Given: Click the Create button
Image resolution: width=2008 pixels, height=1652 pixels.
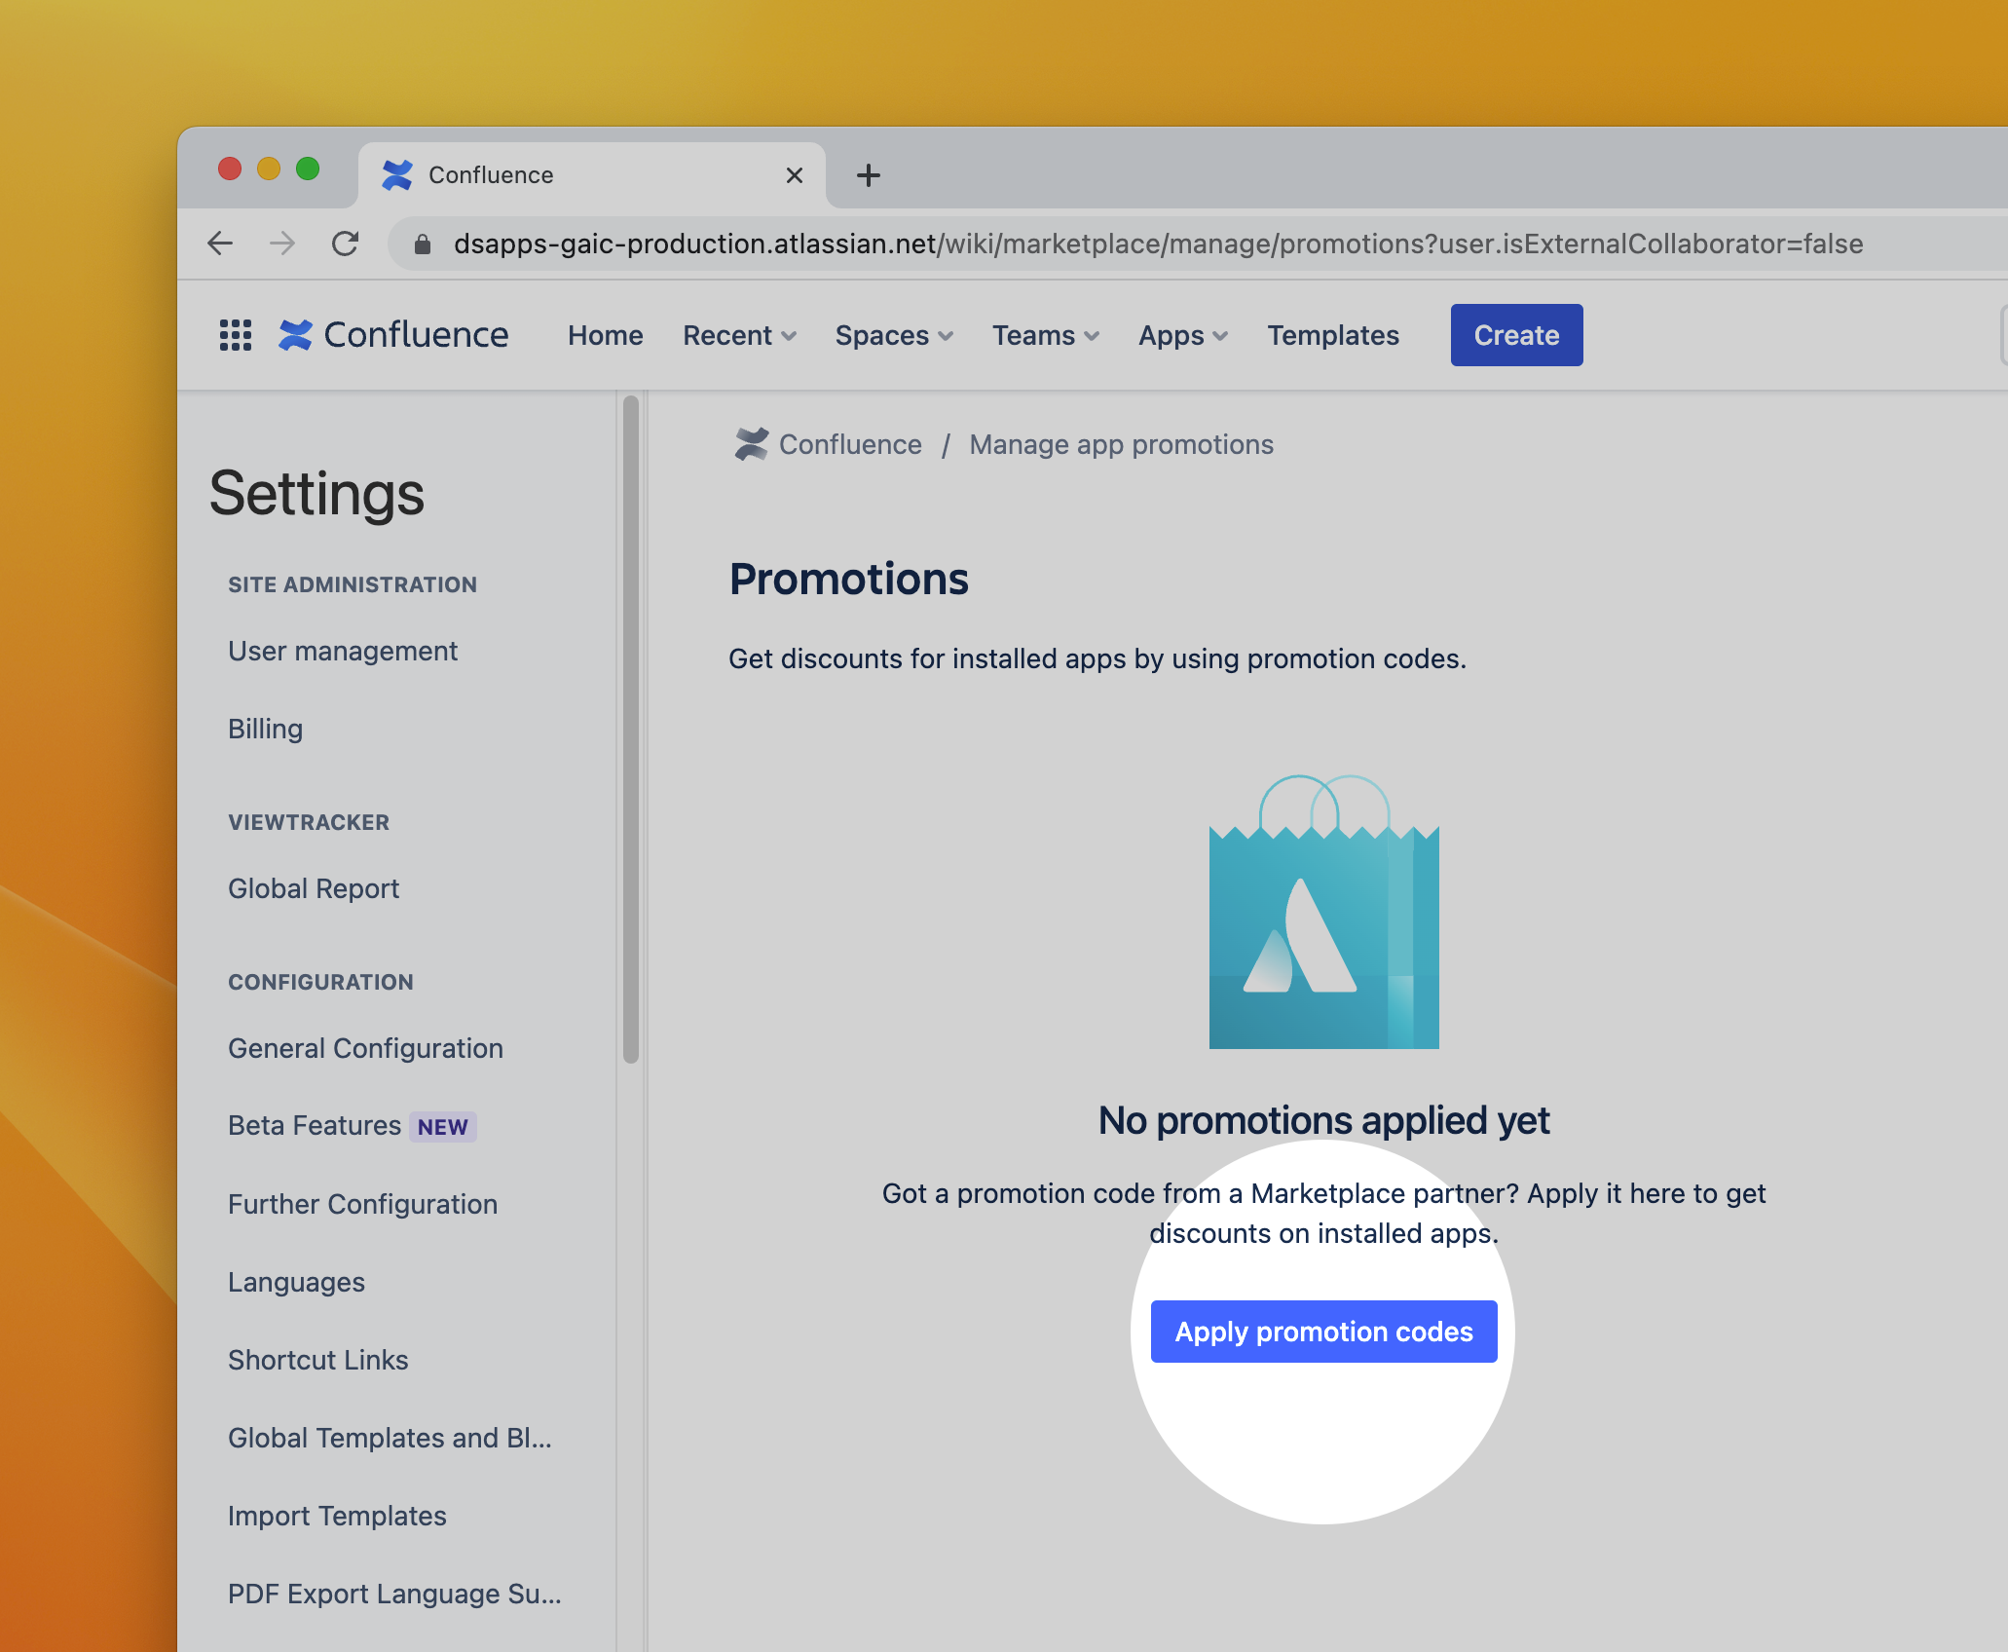Looking at the screenshot, I should click(x=1515, y=335).
